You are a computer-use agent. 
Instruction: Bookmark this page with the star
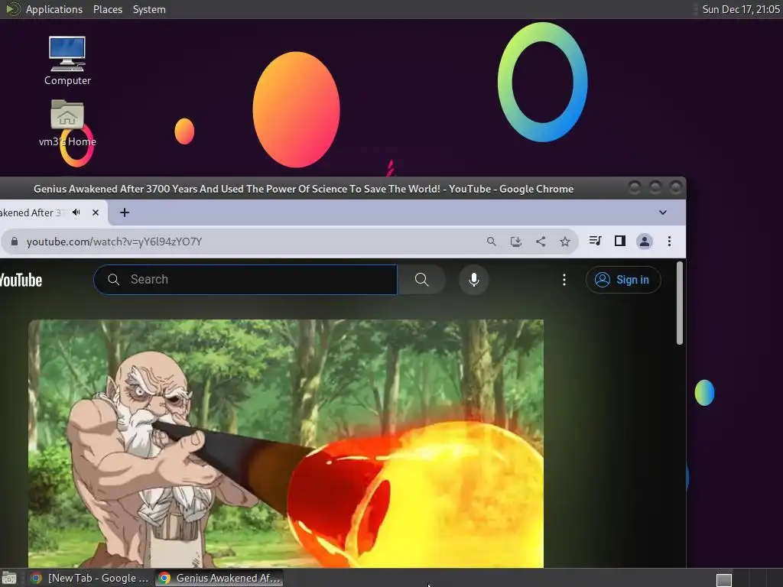[565, 242]
